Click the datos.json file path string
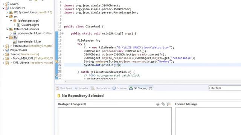 pyautogui.click(x=144, y=48)
